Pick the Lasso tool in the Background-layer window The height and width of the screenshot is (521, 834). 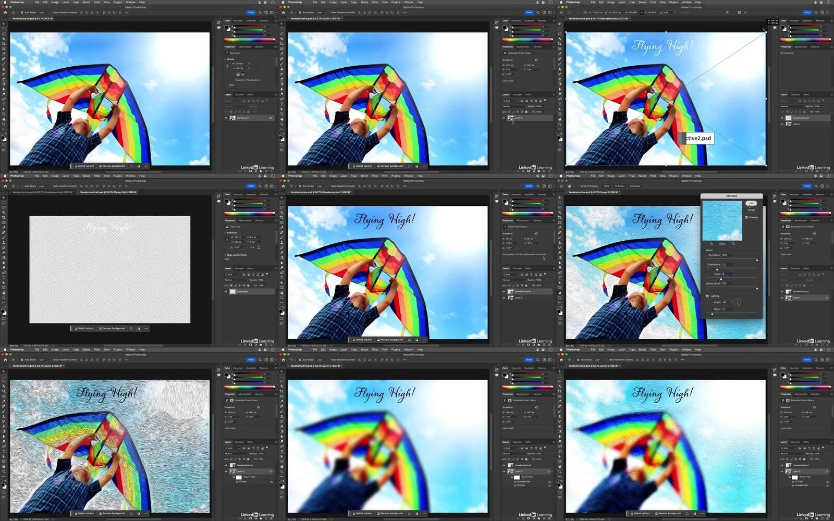4,34
